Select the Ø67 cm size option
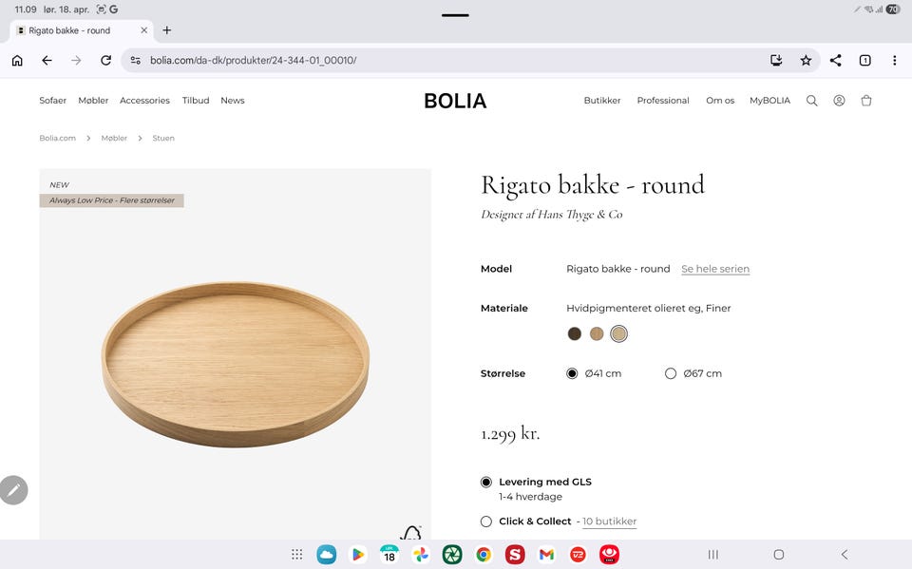The image size is (912, 569). tap(671, 373)
